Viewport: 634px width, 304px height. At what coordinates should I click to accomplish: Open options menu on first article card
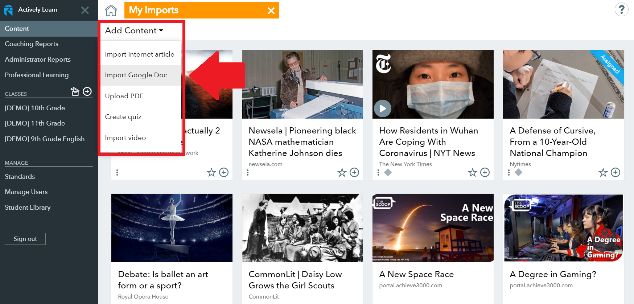pos(117,172)
